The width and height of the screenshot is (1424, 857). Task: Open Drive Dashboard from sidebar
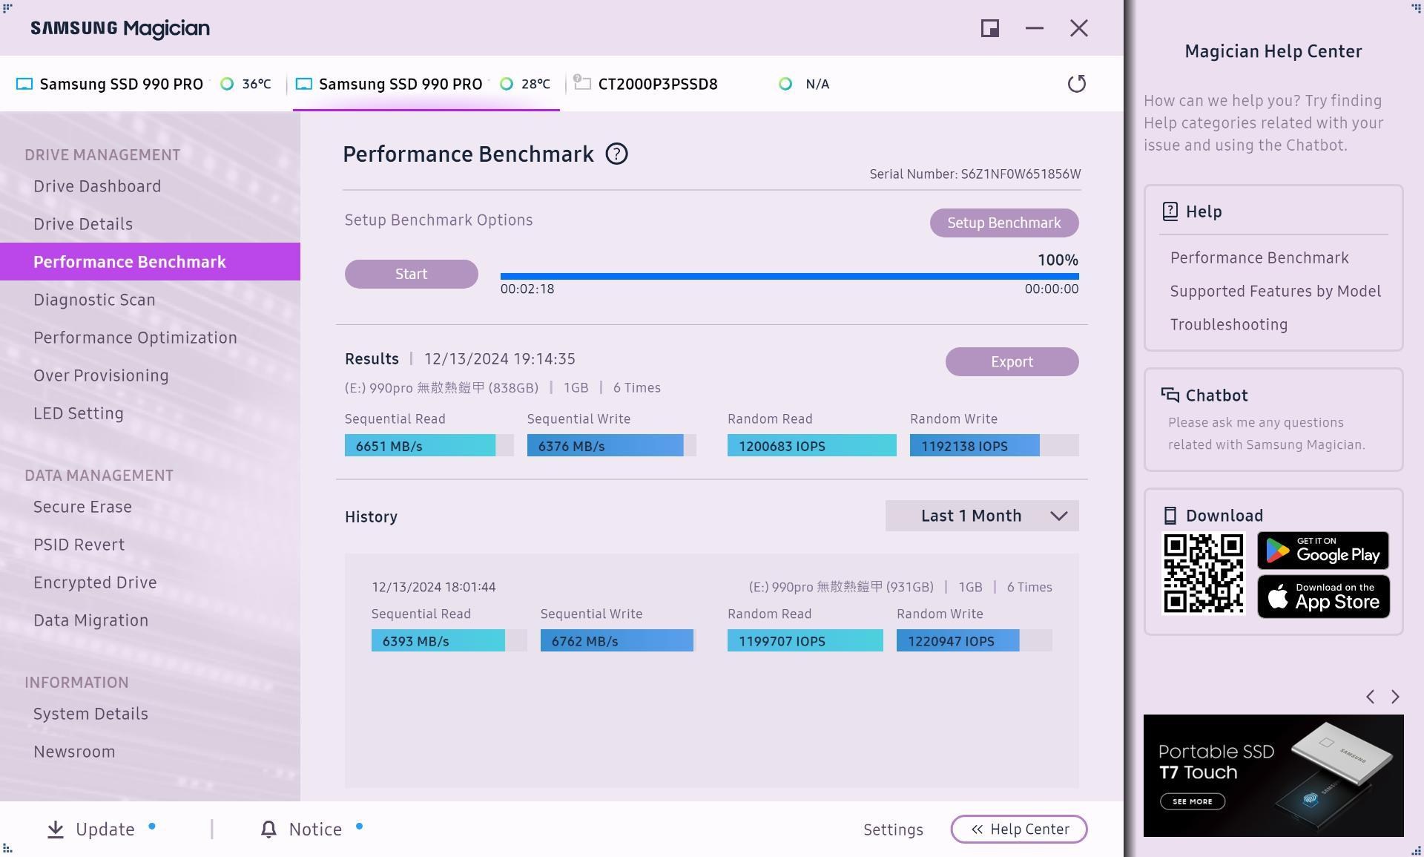coord(97,186)
